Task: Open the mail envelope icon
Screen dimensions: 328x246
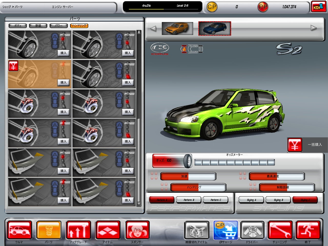Action: (319, 7)
